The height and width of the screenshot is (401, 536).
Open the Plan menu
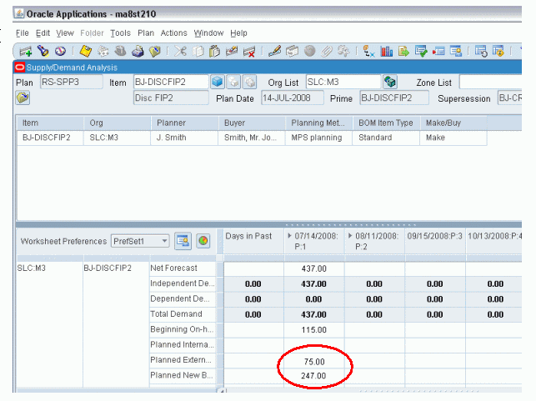pyautogui.click(x=146, y=33)
